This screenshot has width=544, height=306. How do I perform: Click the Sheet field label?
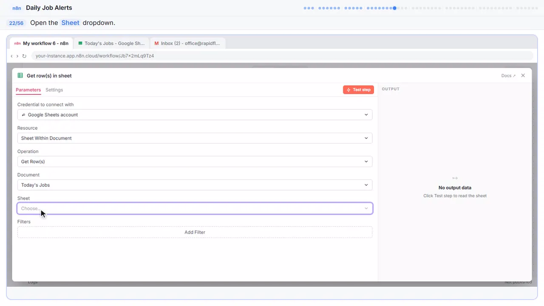(x=23, y=198)
